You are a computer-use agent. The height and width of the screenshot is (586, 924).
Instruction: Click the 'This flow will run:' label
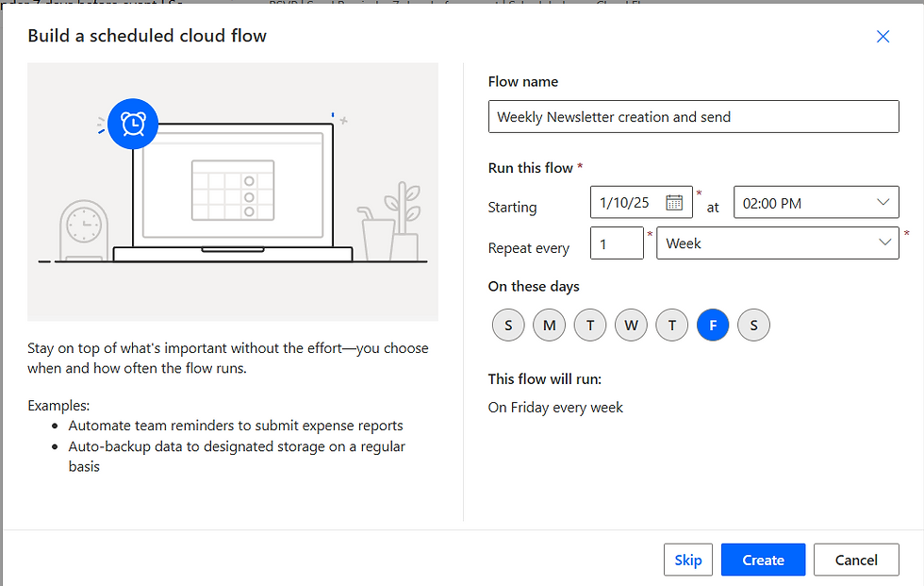coord(545,379)
